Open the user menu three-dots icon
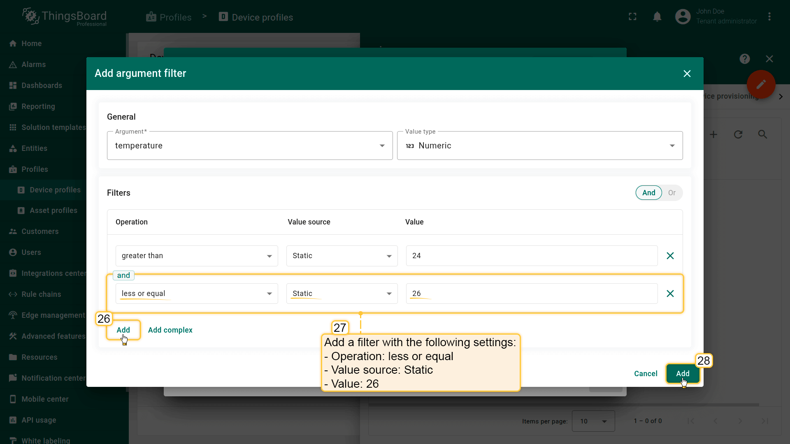 click(769, 17)
